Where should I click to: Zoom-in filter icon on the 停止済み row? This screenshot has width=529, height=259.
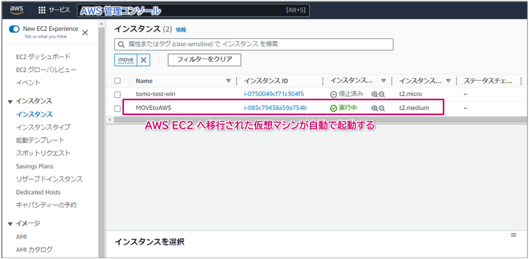(374, 94)
